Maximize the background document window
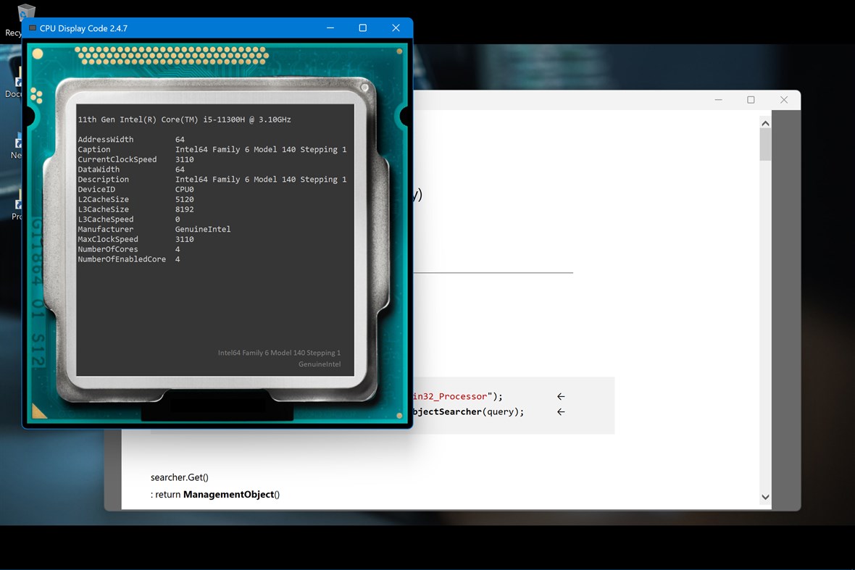The width and height of the screenshot is (855, 570). [751, 99]
